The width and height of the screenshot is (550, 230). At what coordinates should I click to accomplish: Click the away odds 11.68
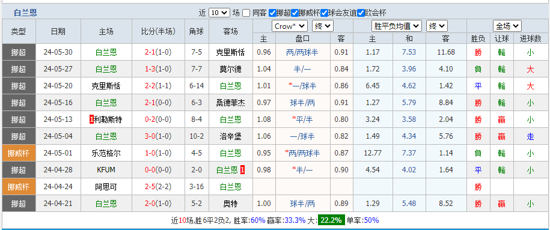coord(446,52)
